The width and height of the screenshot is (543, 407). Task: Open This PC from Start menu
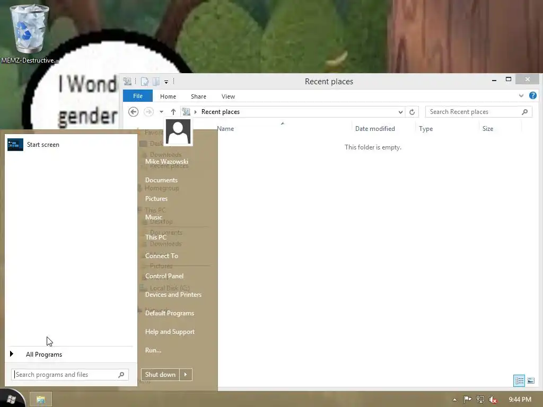[155, 237]
